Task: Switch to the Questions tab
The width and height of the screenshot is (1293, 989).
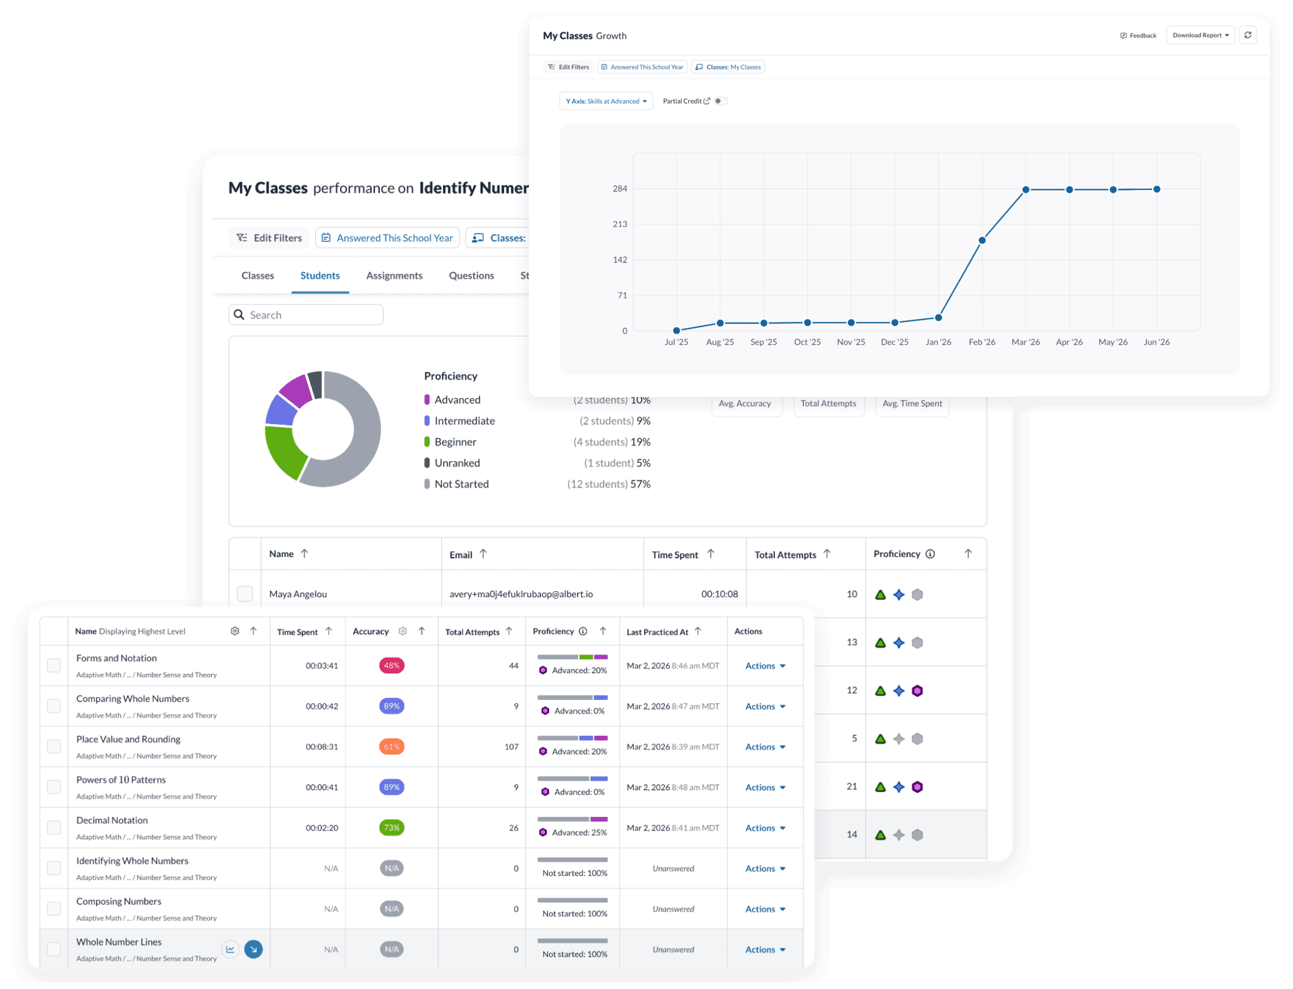Action: point(471,275)
